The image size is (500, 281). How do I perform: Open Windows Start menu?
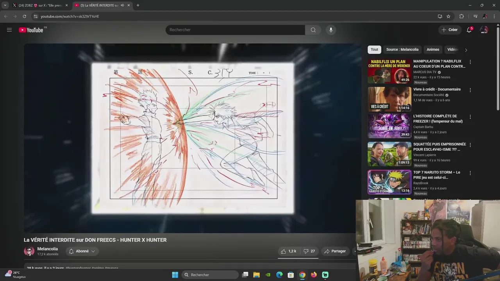(175, 275)
